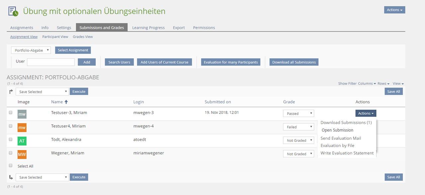Tick the checkbox for Tödt, Alexandra

coord(11,139)
